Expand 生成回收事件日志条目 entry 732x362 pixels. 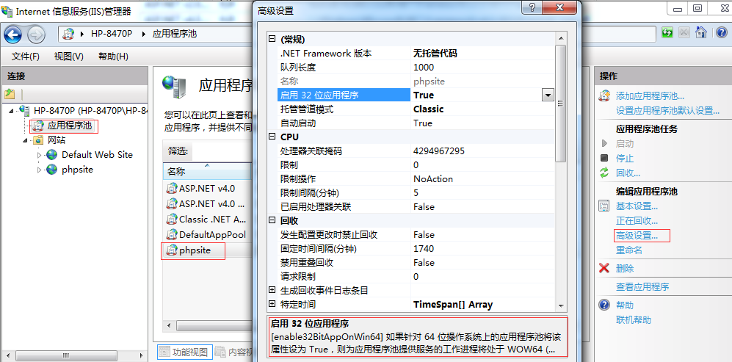(x=272, y=290)
